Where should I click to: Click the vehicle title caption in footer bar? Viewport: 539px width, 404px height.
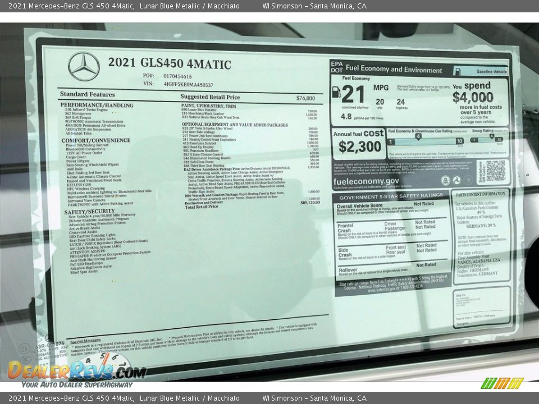pyautogui.click(x=124, y=398)
